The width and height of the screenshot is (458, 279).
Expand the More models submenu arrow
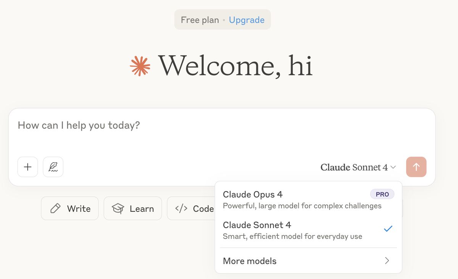tap(387, 261)
